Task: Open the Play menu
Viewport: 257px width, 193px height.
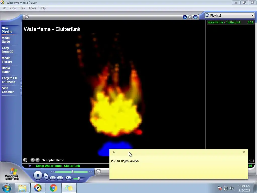Action: click(22, 8)
